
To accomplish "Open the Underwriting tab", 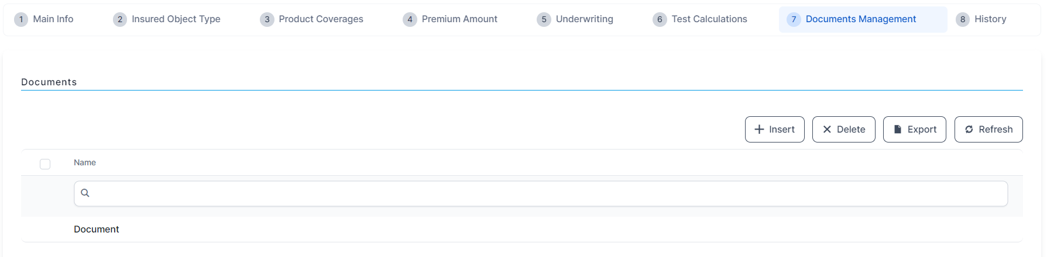I will pos(584,19).
